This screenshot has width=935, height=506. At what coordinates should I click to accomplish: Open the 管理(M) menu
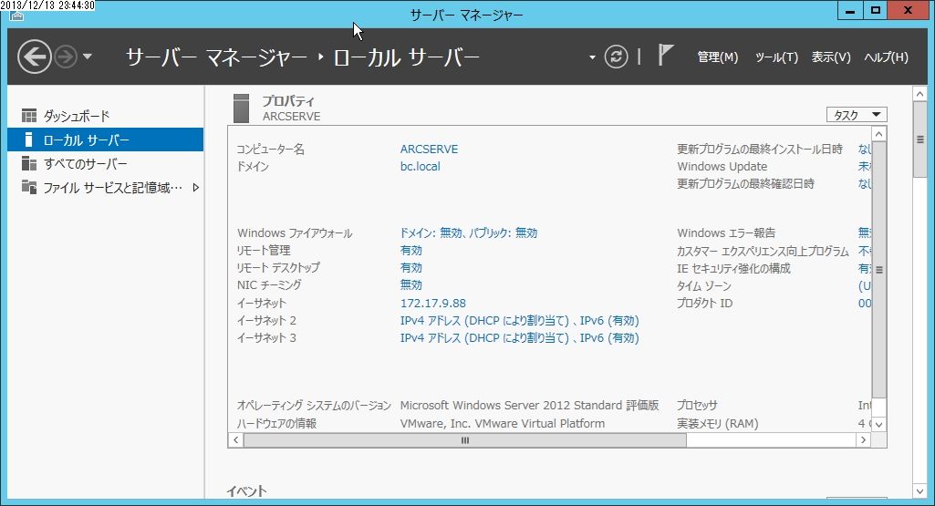717,57
